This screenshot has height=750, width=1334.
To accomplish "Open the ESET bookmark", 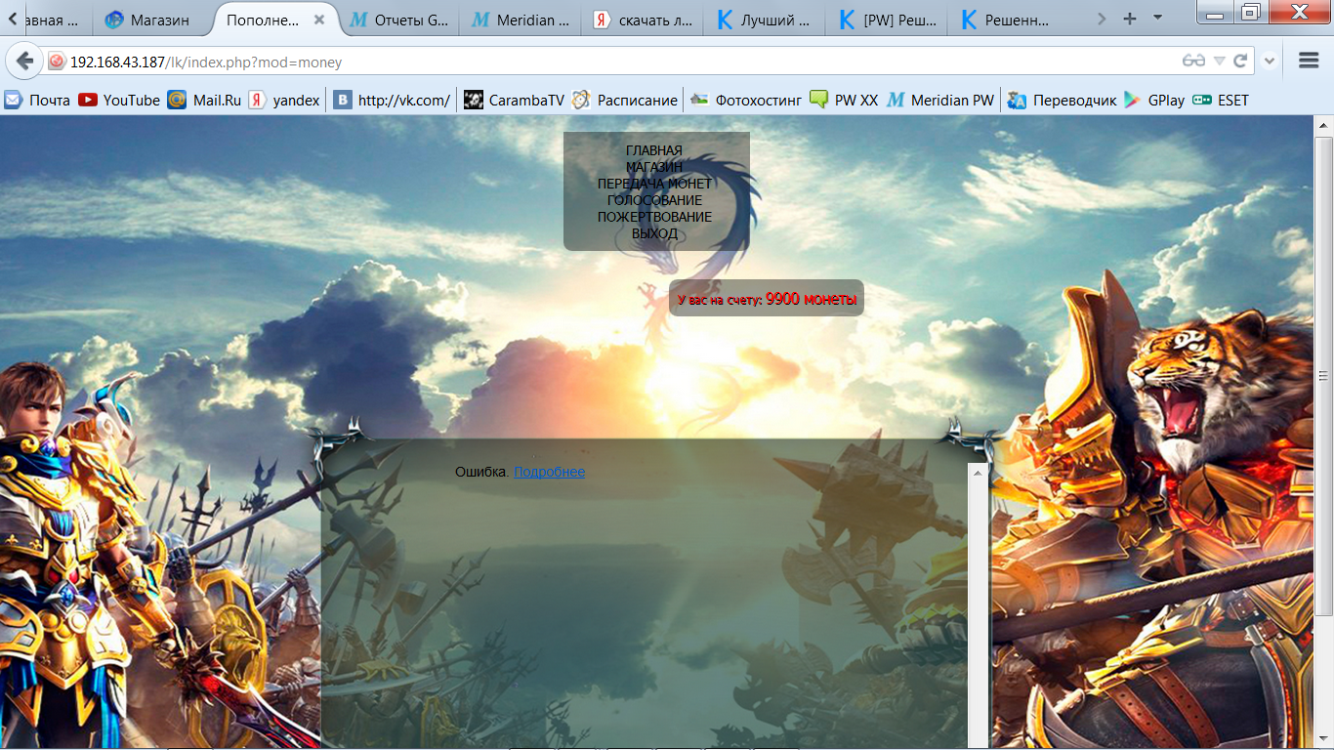I will [1221, 100].
